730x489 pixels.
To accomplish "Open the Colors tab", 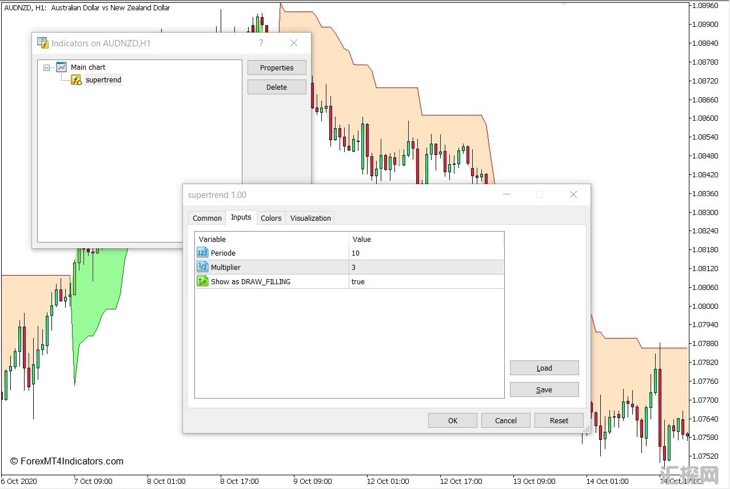I will (271, 218).
